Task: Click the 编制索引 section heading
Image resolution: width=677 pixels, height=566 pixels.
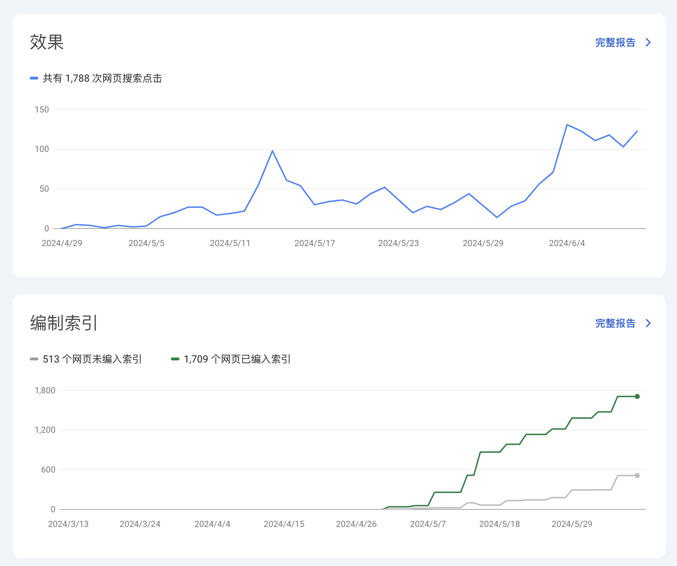Action: click(64, 323)
